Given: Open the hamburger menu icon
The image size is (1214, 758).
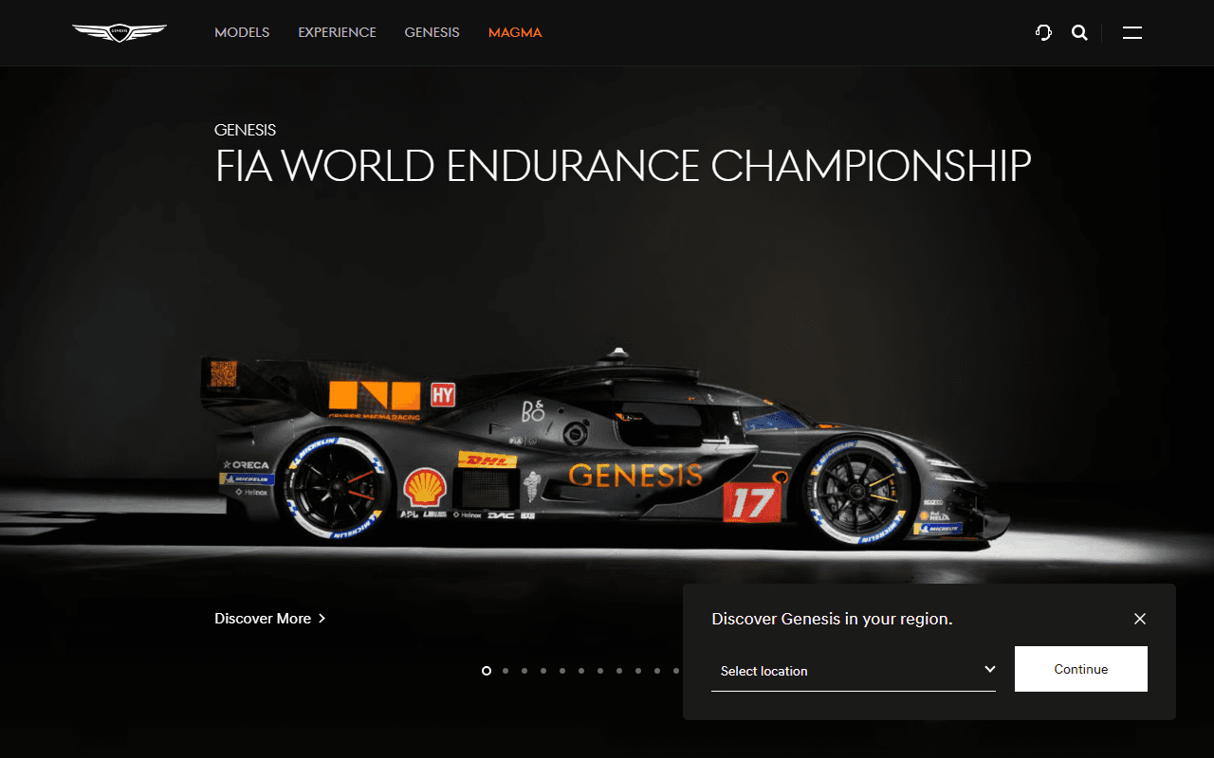Looking at the screenshot, I should pyautogui.click(x=1131, y=32).
